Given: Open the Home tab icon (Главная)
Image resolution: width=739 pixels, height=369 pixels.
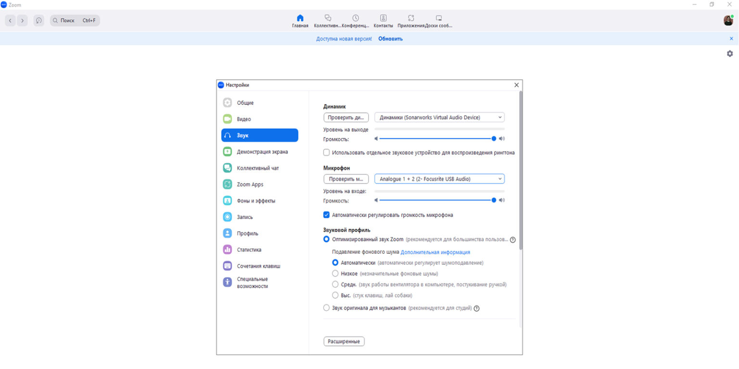Looking at the screenshot, I should [x=300, y=18].
